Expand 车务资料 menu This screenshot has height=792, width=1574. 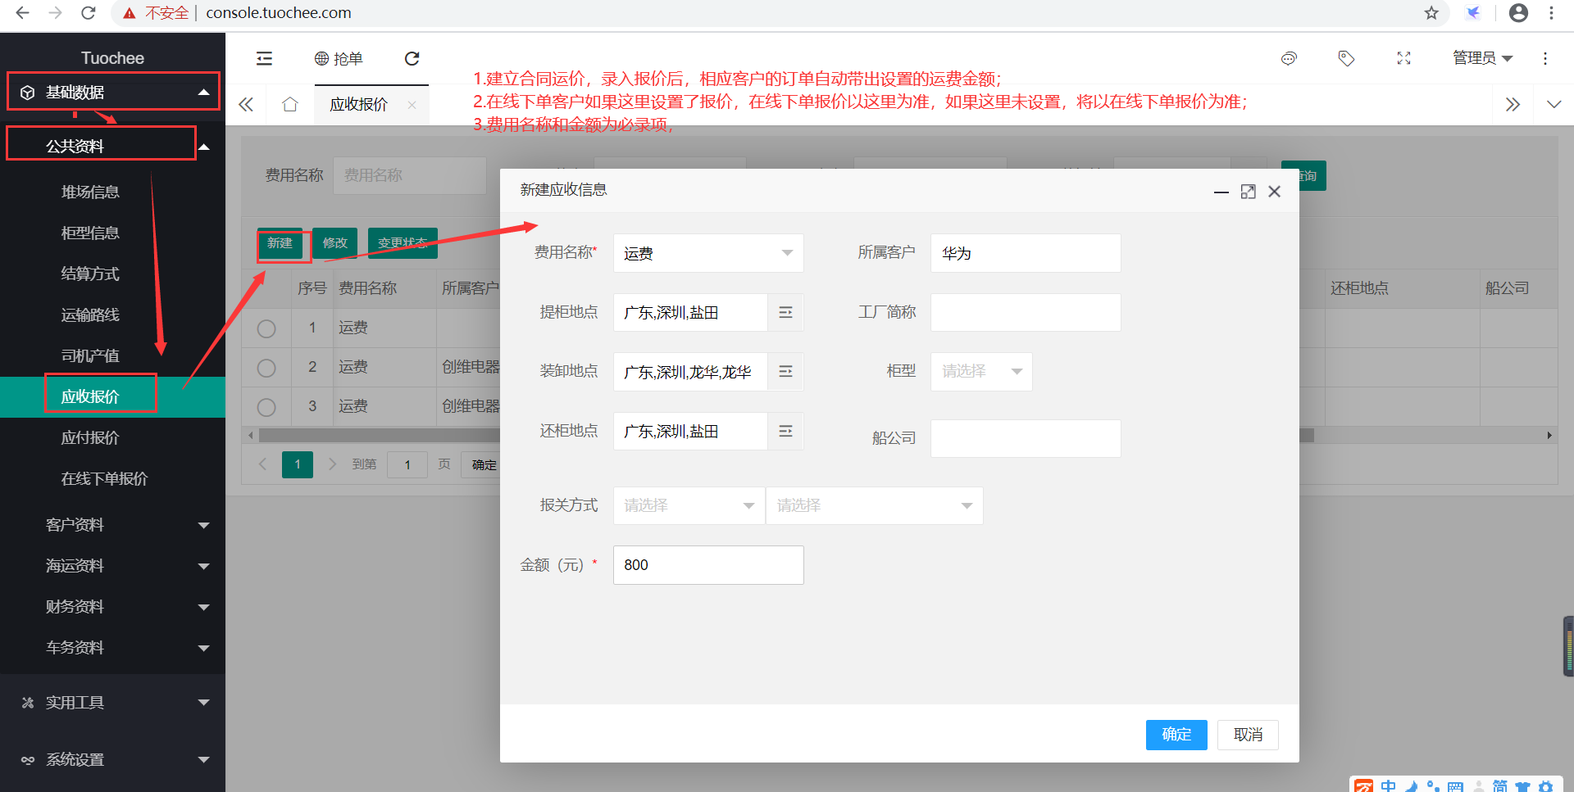pos(113,648)
